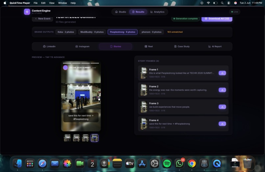Switch to the Results tab
Image resolution: width=265 pixels, height=172 pixels.
[138, 12]
